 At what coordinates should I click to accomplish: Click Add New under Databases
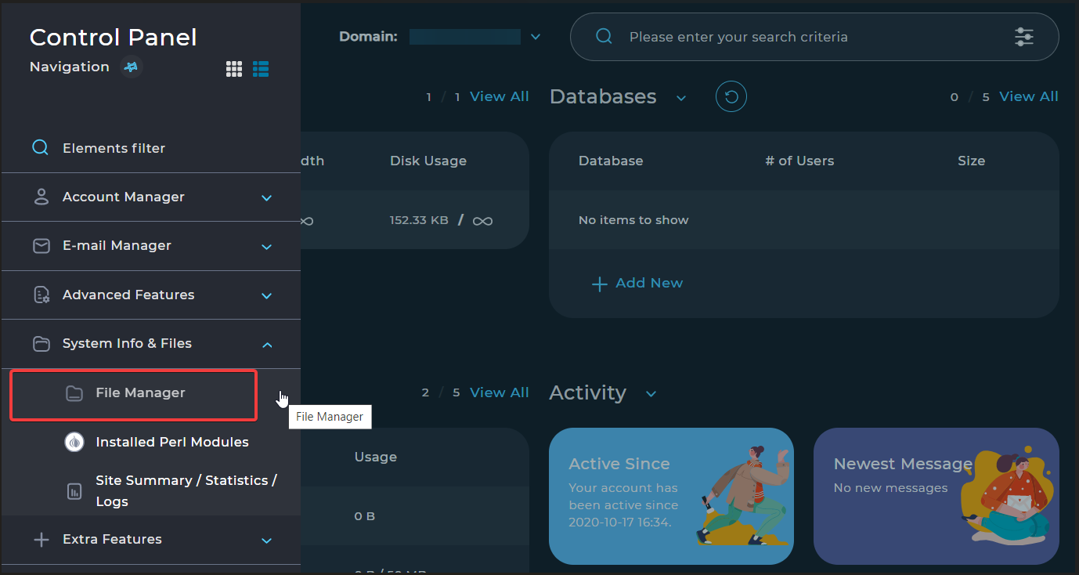(637, 284)
